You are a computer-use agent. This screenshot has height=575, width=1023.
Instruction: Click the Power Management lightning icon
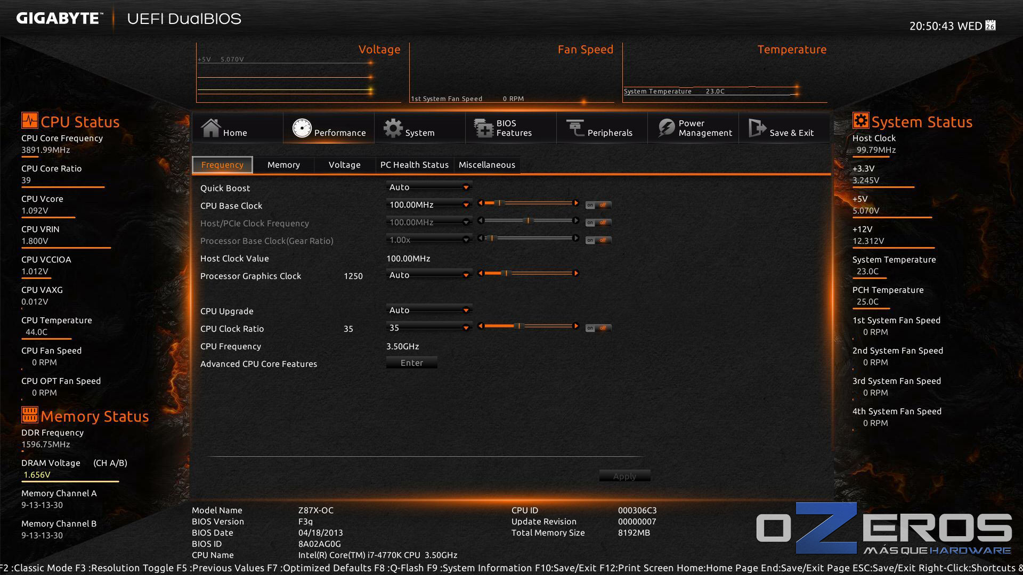(x=666, y=128)
